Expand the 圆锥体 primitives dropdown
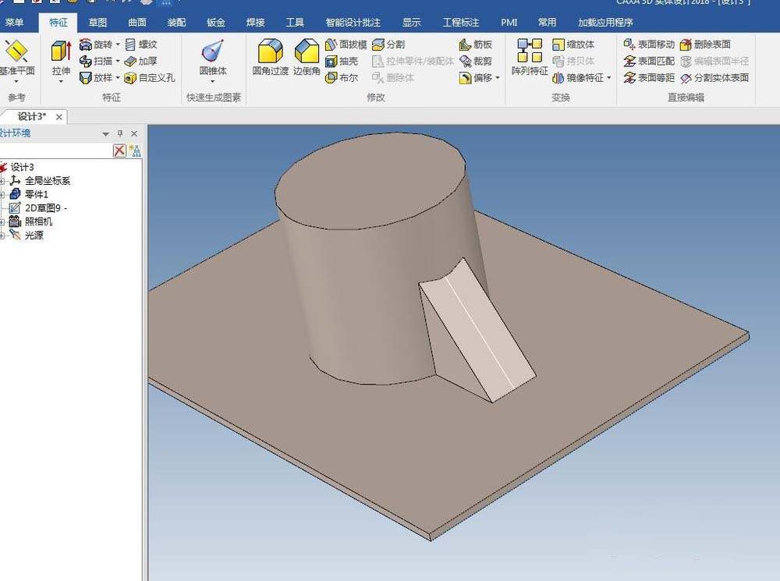 [213, 81]
